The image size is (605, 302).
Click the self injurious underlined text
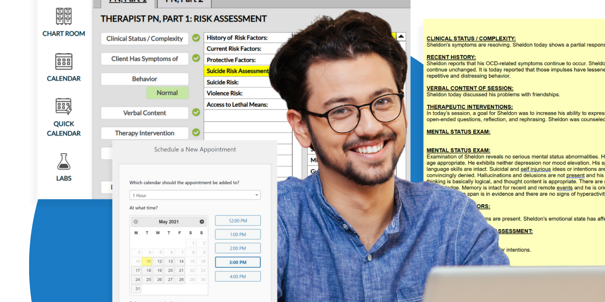[536, 169]
